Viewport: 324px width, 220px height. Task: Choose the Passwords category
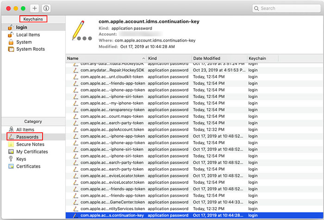33,137
